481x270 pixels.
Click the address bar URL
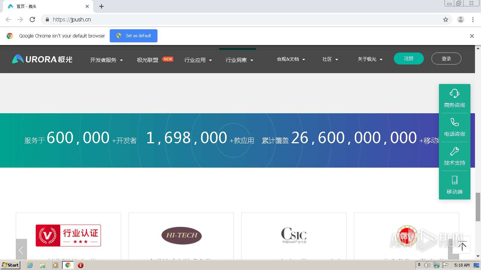click(x=72, y=19)
